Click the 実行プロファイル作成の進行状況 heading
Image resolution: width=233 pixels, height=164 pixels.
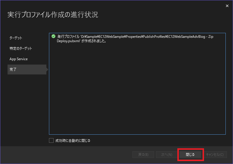tap(53, 15)
